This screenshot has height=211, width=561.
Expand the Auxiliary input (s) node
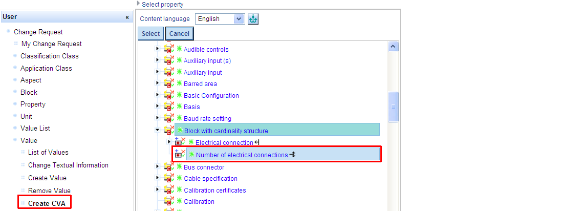click(x=158, y=61)
